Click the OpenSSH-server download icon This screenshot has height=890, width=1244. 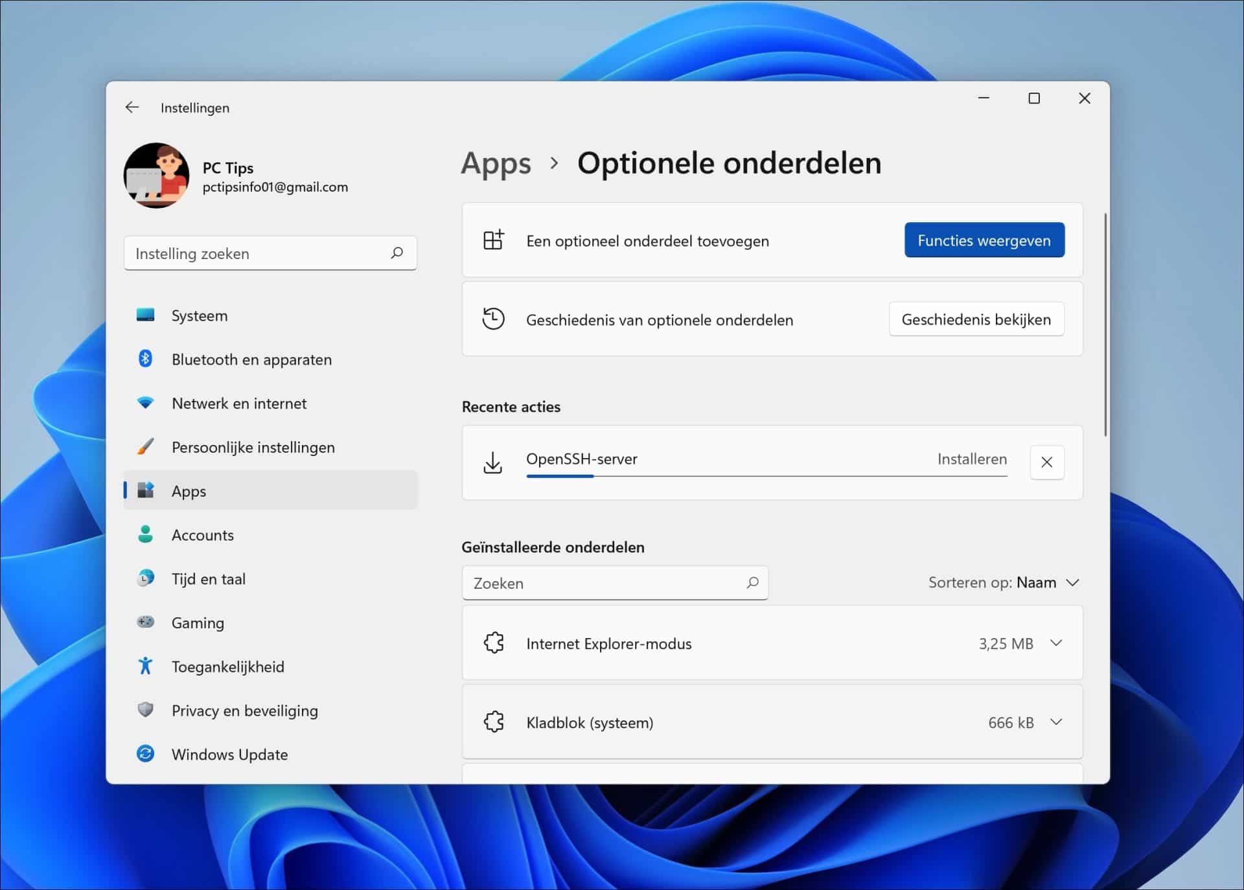(494, 462)
